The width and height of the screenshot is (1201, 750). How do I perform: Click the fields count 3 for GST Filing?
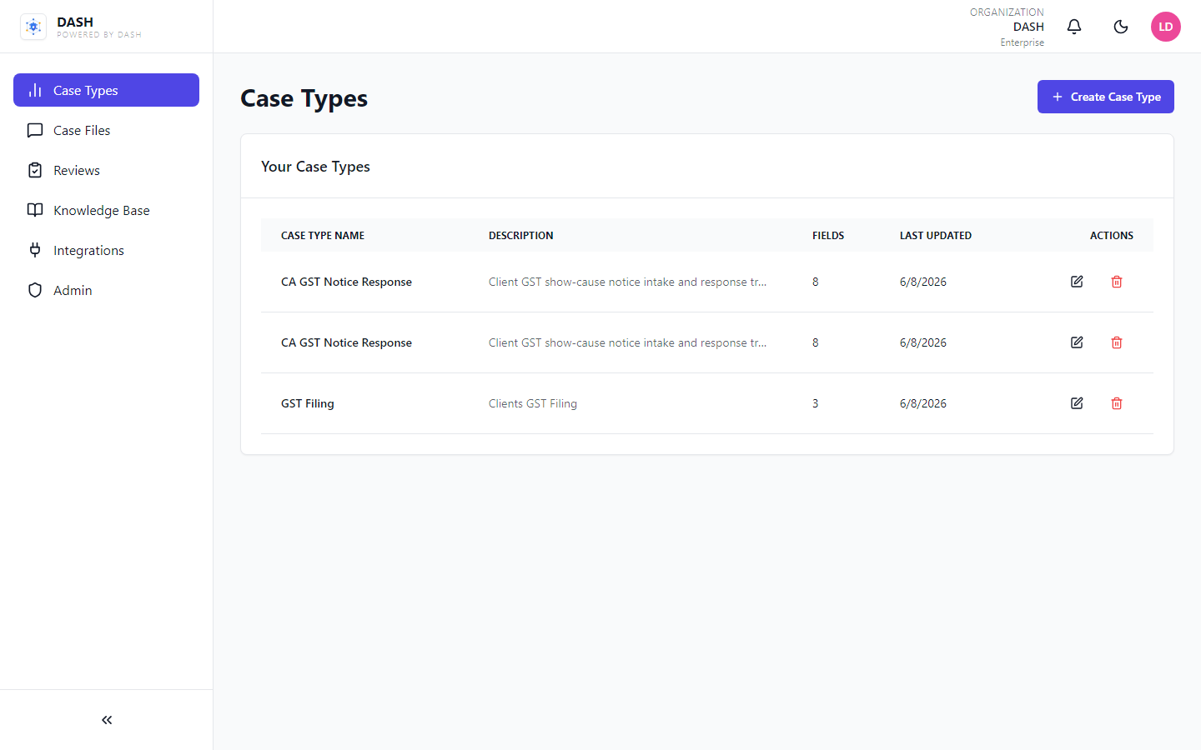point(816,403)
